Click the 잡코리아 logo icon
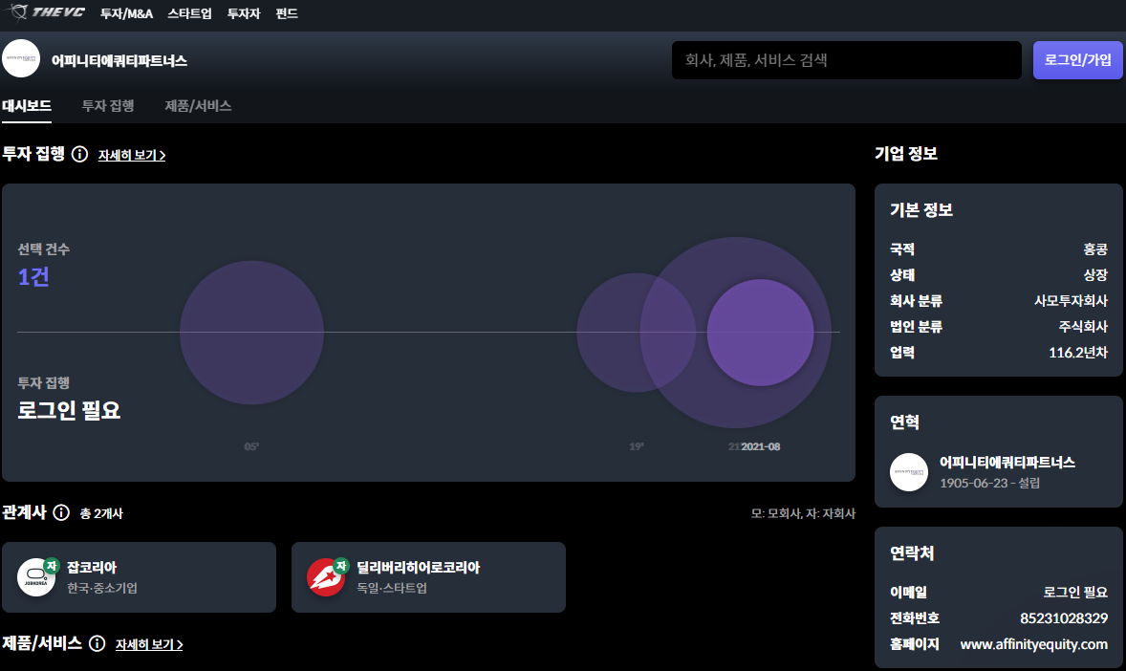The image size is (1126, 671). point(36,577)
